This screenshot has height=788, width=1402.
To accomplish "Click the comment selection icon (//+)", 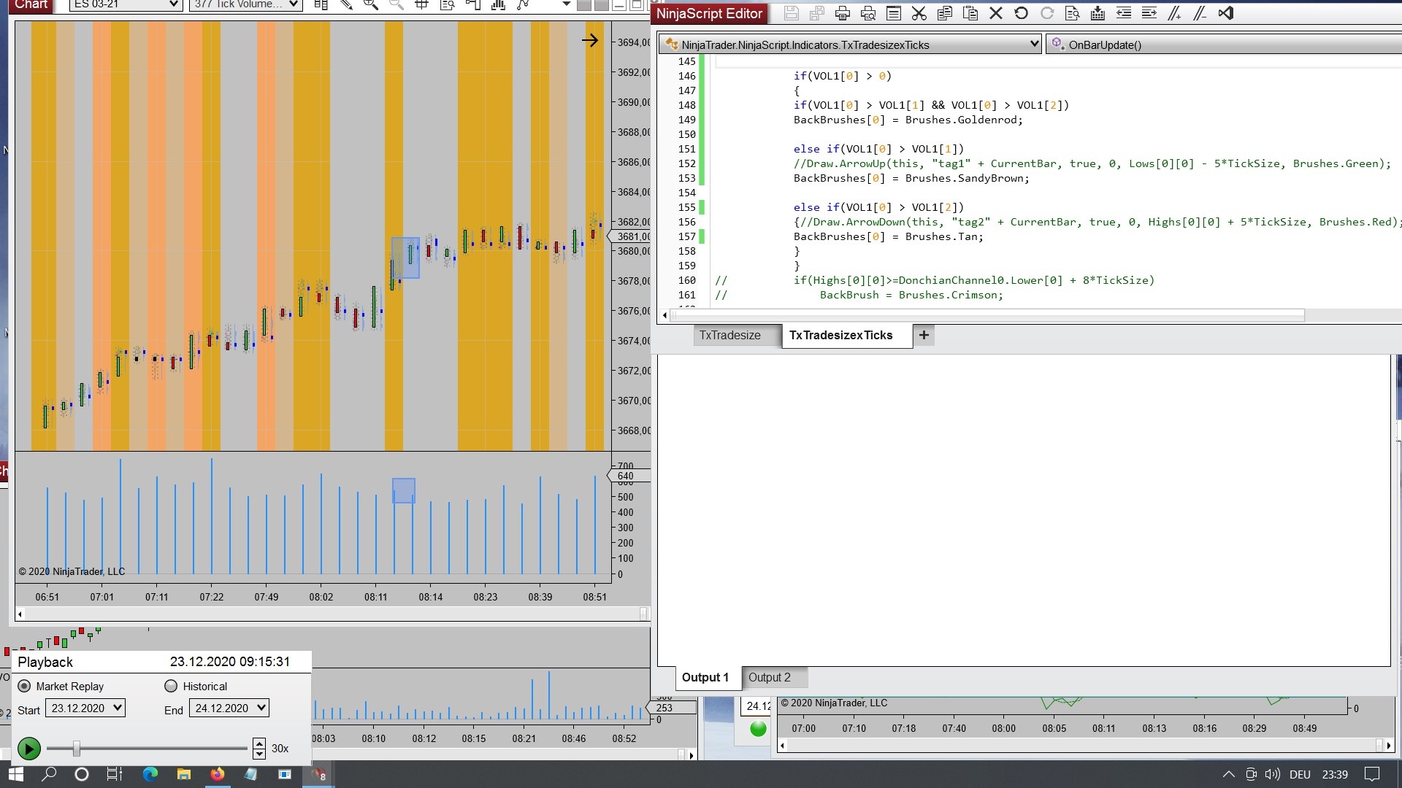I will pos(1174,13).
